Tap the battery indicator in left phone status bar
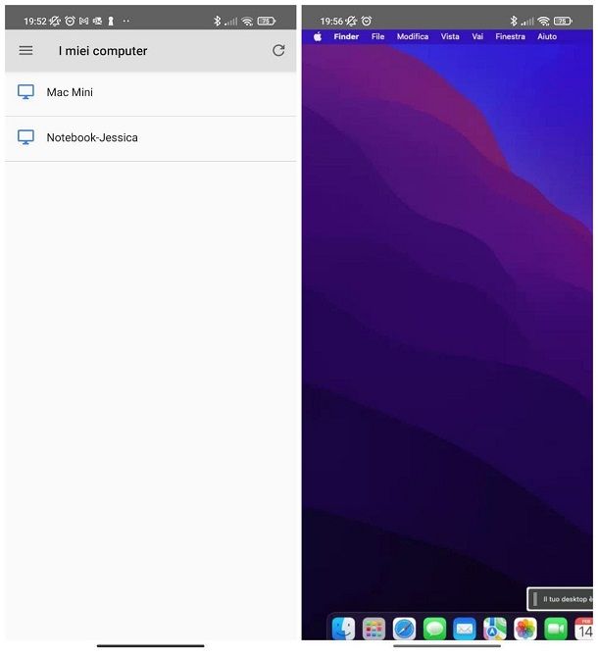The width and height of the screenshot is (598, 657). pos(267,21)
